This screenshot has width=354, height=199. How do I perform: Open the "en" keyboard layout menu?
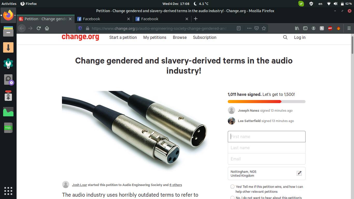coord(320,4)
